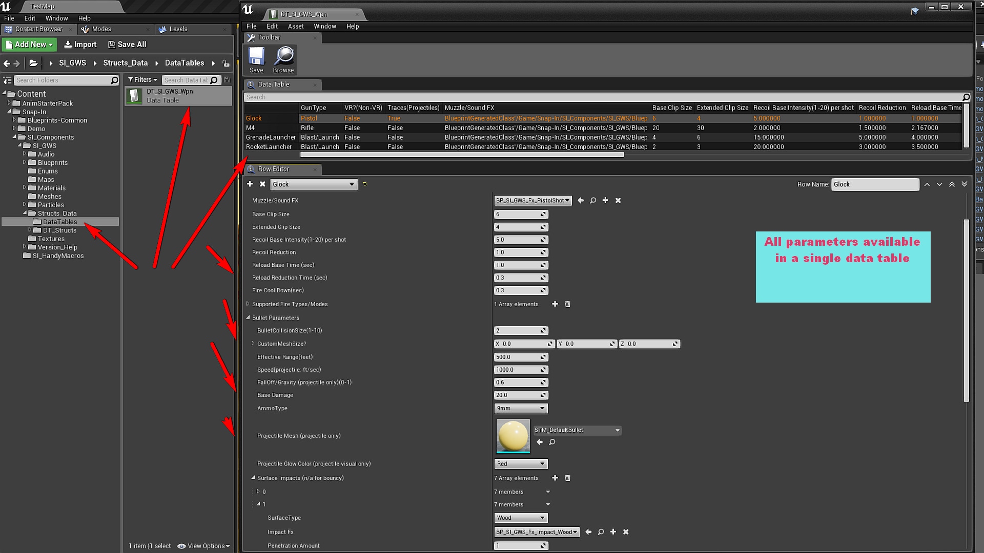
Task: Click the Save All button
Action: (x=127, y=44)
